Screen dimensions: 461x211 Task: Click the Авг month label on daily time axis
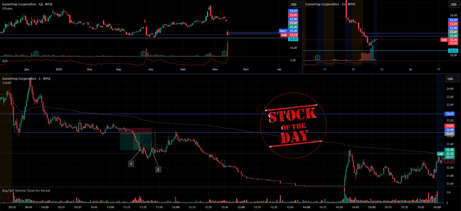[x=279, y=69]
